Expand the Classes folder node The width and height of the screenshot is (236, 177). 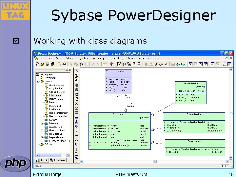tap(42, 120)
